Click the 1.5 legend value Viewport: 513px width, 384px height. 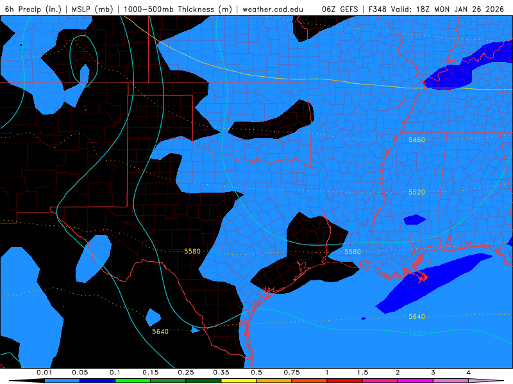362,372
